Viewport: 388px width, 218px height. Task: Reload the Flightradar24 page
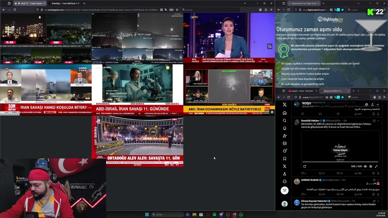pyautogui.click(x=288, y=10)
